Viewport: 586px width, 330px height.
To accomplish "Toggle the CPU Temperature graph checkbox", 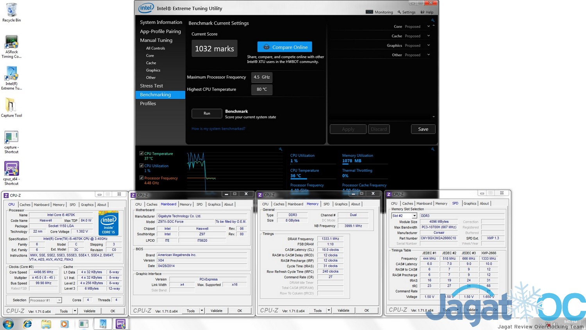I will [x=141, y=153].
